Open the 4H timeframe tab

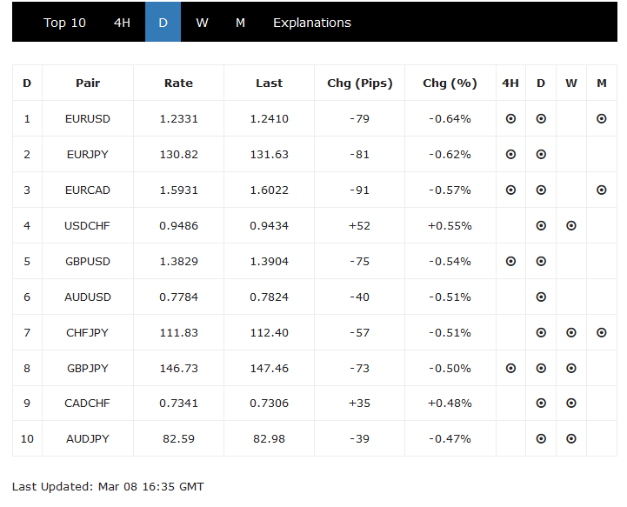coord(122,23)
